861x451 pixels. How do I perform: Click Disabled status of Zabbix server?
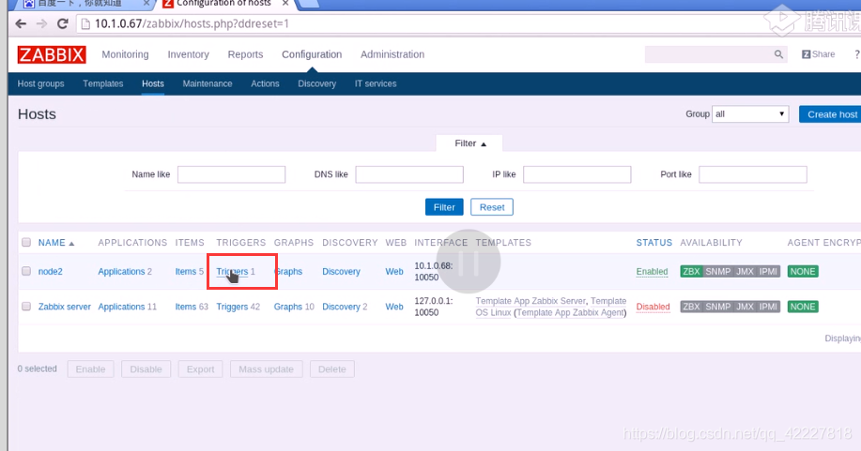click(653, 307)
